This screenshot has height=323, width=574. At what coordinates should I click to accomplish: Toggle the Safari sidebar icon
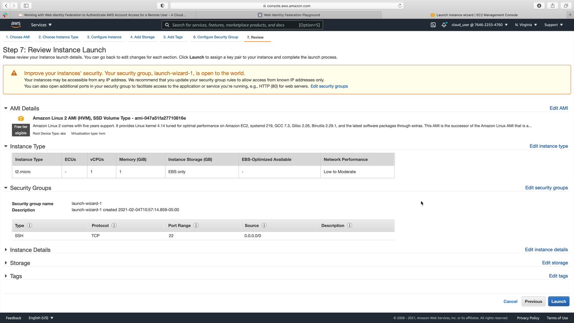pos(26,6)
